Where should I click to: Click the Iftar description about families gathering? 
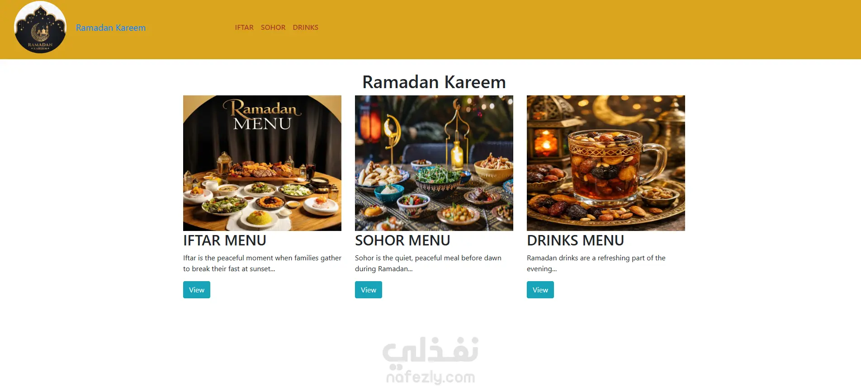262,263
